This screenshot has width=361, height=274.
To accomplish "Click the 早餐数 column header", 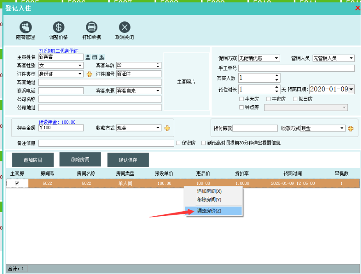I will click(341, 174).
